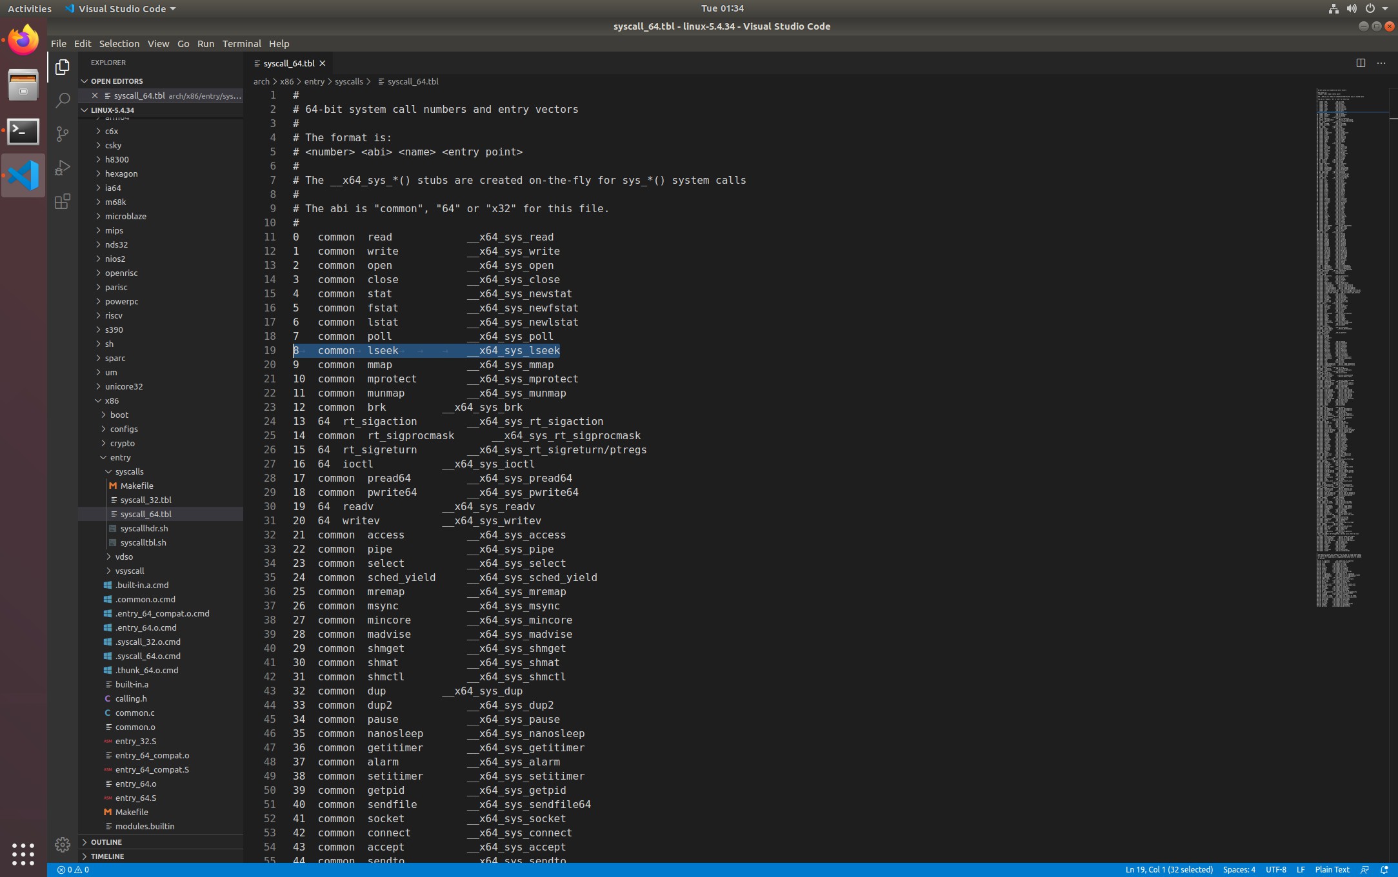Collapse the x86 folder

[x=161, y=400]
